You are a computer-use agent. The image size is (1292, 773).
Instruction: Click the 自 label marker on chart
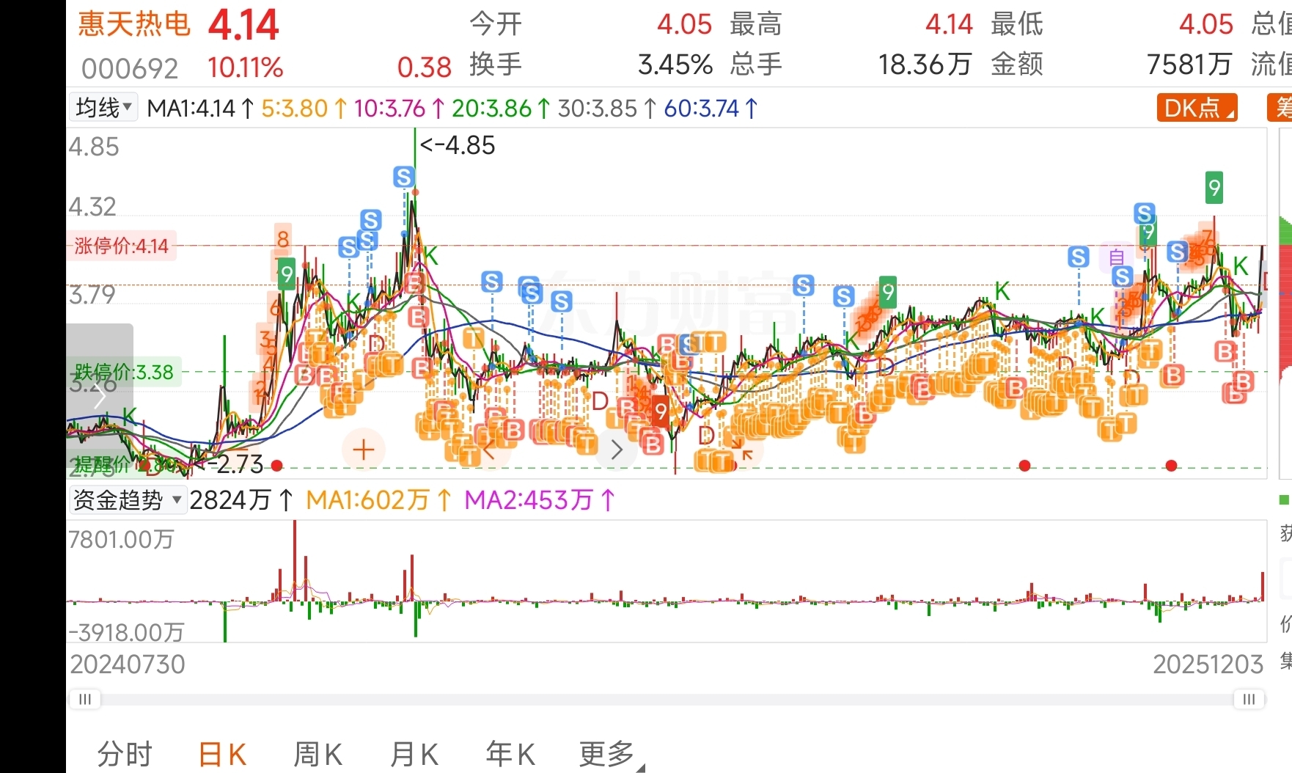point(1116,257)
